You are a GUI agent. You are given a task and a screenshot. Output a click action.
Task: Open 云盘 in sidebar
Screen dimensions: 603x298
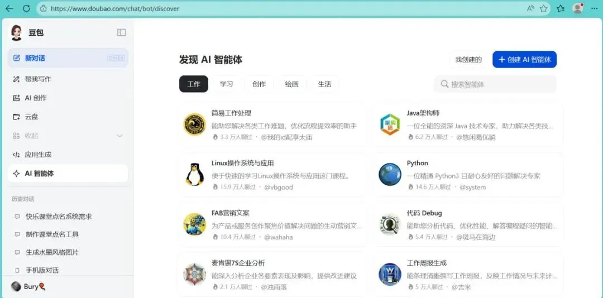point(68,117)
